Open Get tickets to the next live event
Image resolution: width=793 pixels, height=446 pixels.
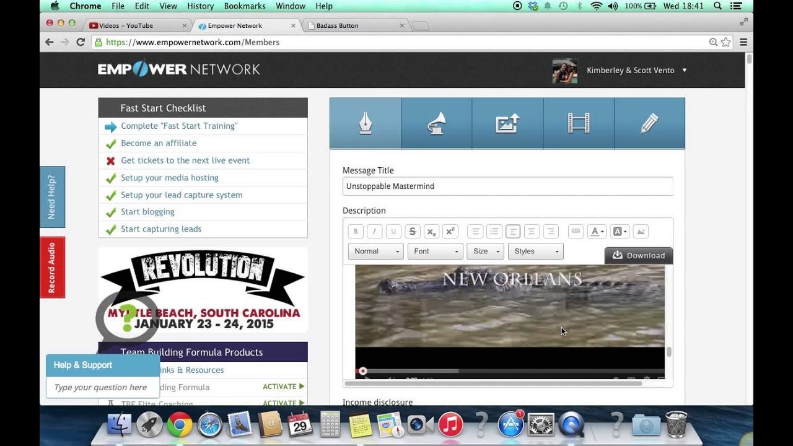click(185, 160)
